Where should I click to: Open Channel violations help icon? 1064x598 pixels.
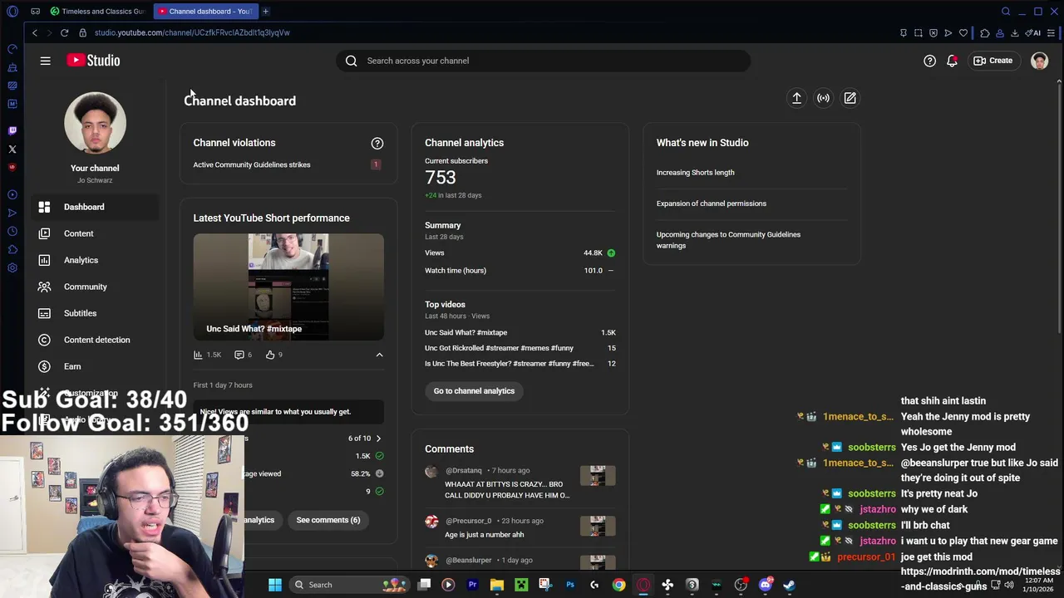point(377,143)
